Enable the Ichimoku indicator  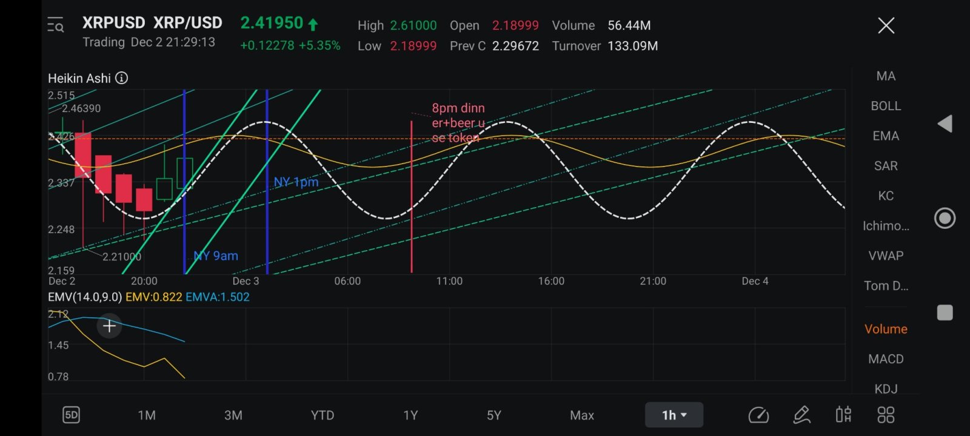886,226
